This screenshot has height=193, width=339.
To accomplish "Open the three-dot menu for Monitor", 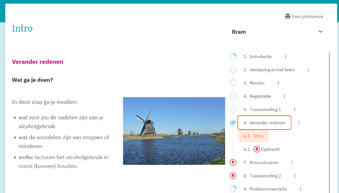I will [278, 83].
